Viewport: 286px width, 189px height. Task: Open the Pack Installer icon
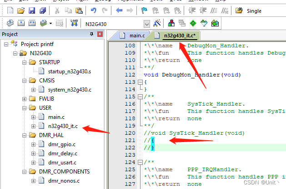215,23
